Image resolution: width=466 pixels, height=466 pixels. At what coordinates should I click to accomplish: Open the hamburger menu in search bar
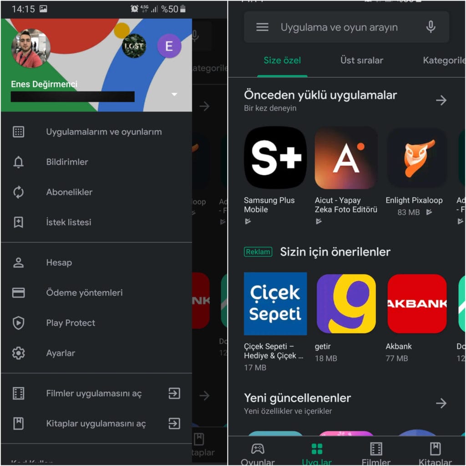click(262, 27)
